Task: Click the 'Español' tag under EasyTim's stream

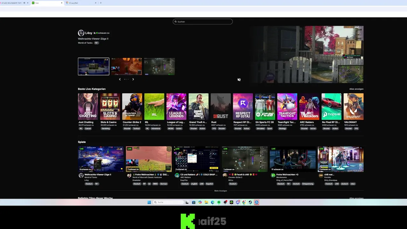Action: 209,184
